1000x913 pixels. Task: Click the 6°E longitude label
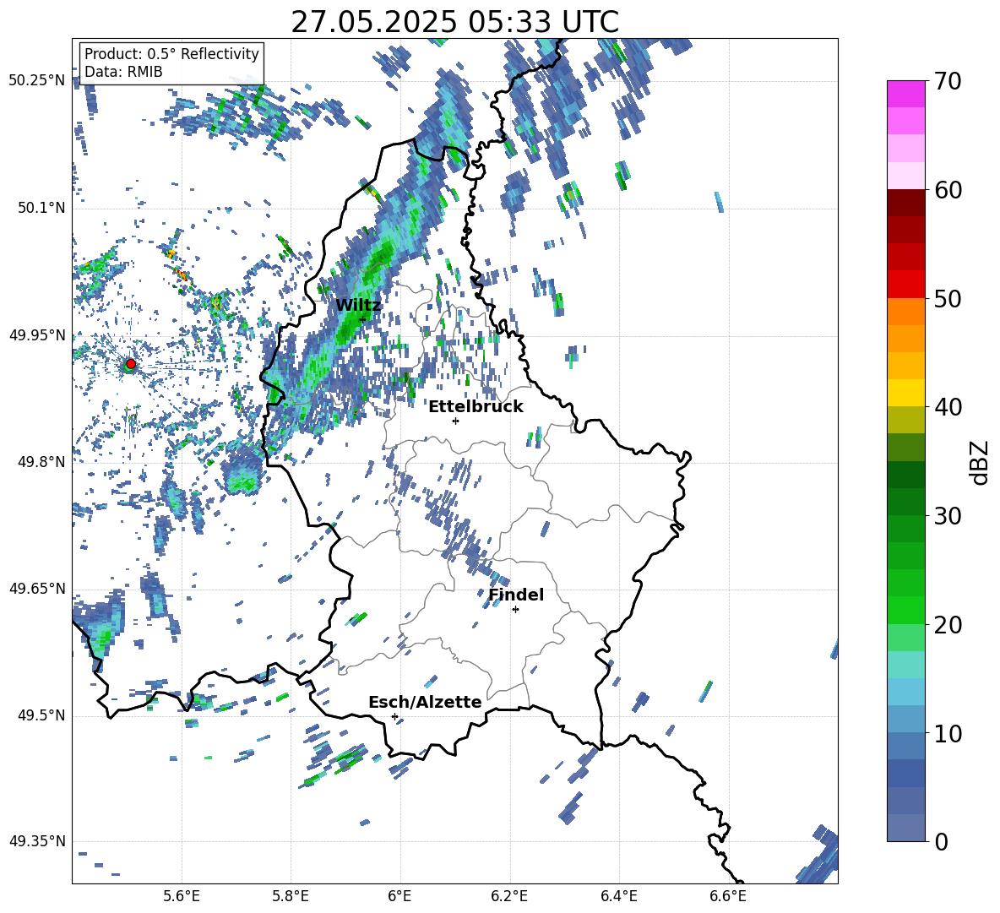pyautogui.click(x=399, y=896)
